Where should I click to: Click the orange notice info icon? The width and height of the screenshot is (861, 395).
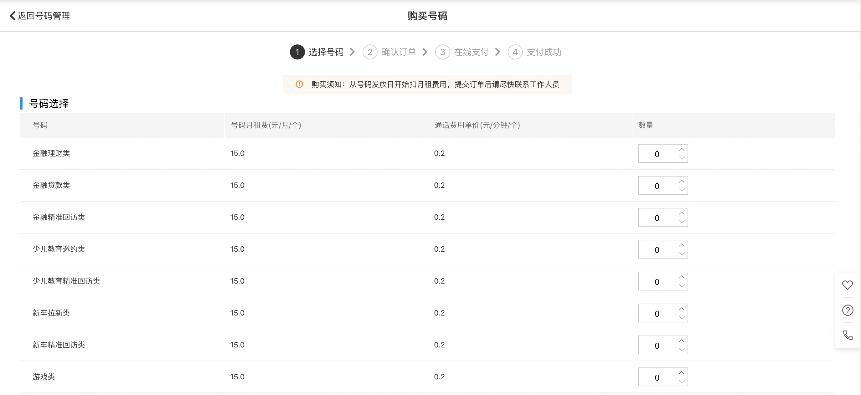pyautogui.click(x=299, y=84)
